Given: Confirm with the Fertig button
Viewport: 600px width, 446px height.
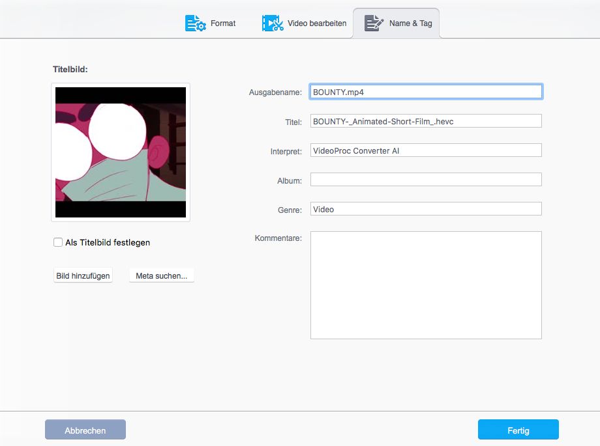Looking at the screenshot, I should coord(518,430).
